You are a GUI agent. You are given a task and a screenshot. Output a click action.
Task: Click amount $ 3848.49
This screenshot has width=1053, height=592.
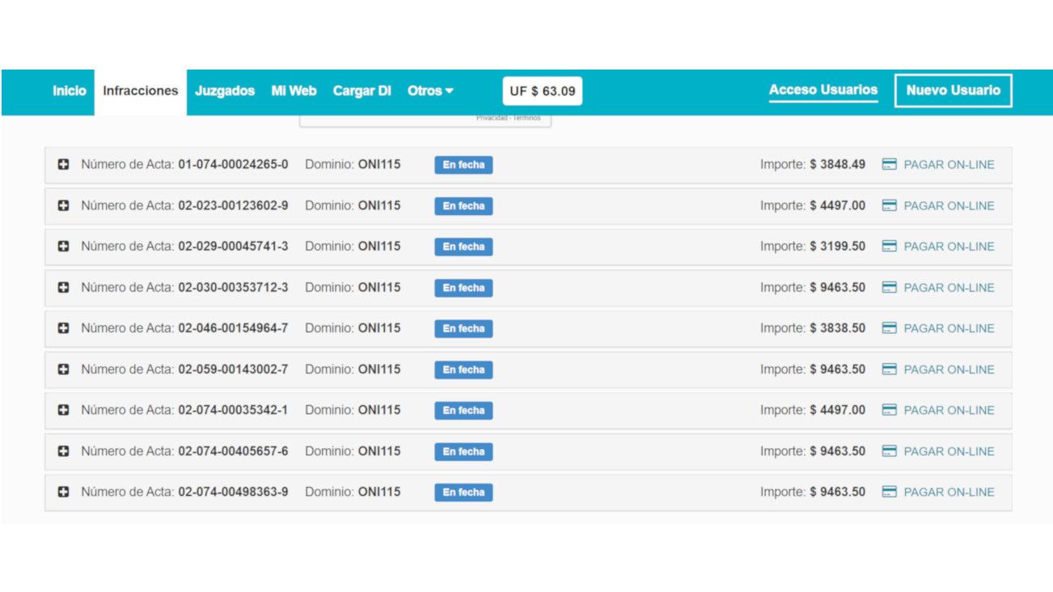pos(837,164)
